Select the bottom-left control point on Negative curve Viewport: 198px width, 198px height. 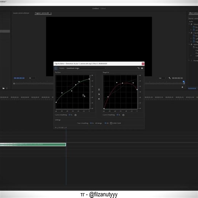[x=104, y=109]
